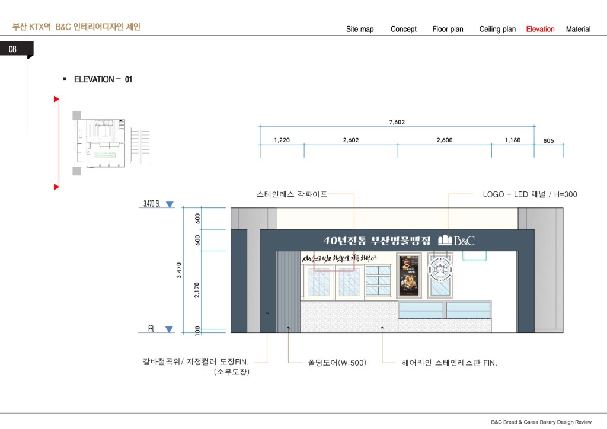This screenshot has height=429, width=607.
Task: Click the green outlined sign under the fascia
Action: click(474, 255)
